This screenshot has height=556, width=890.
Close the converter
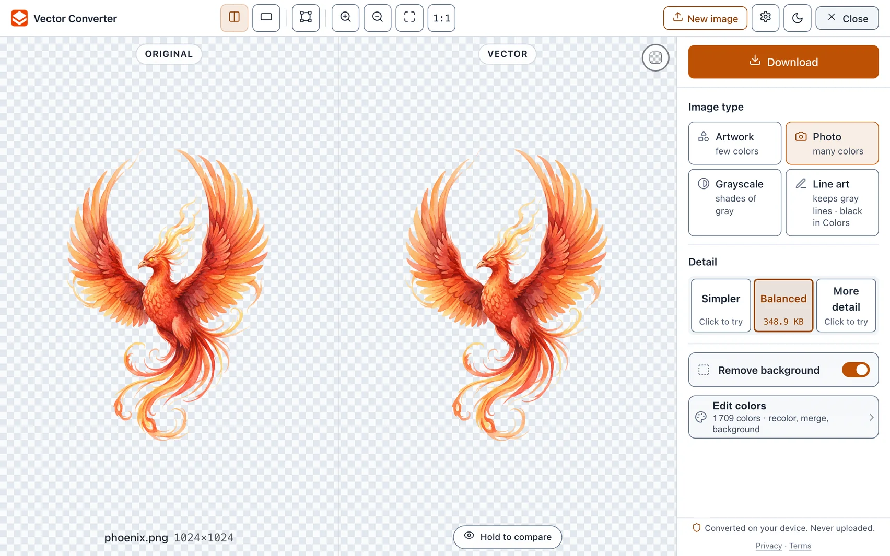(847, 18)
